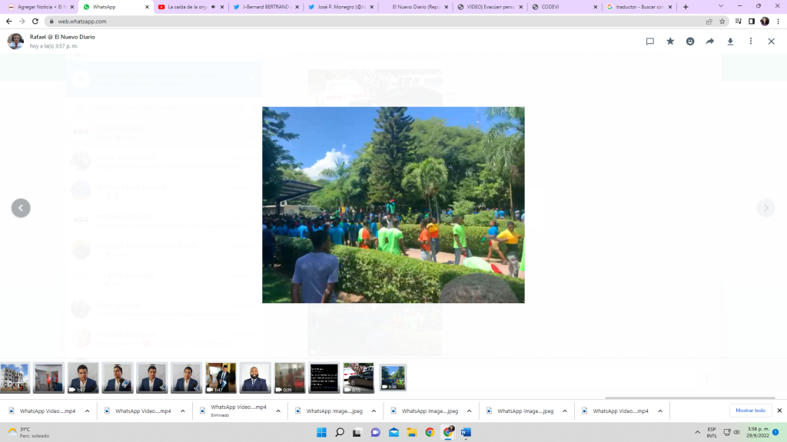Forward the video using arrow icon
The width and height of the screenshot is (787, 442).
point(710,41)
